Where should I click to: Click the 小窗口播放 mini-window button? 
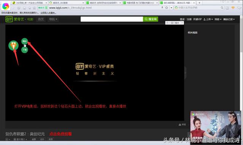(x=173, y=23)
